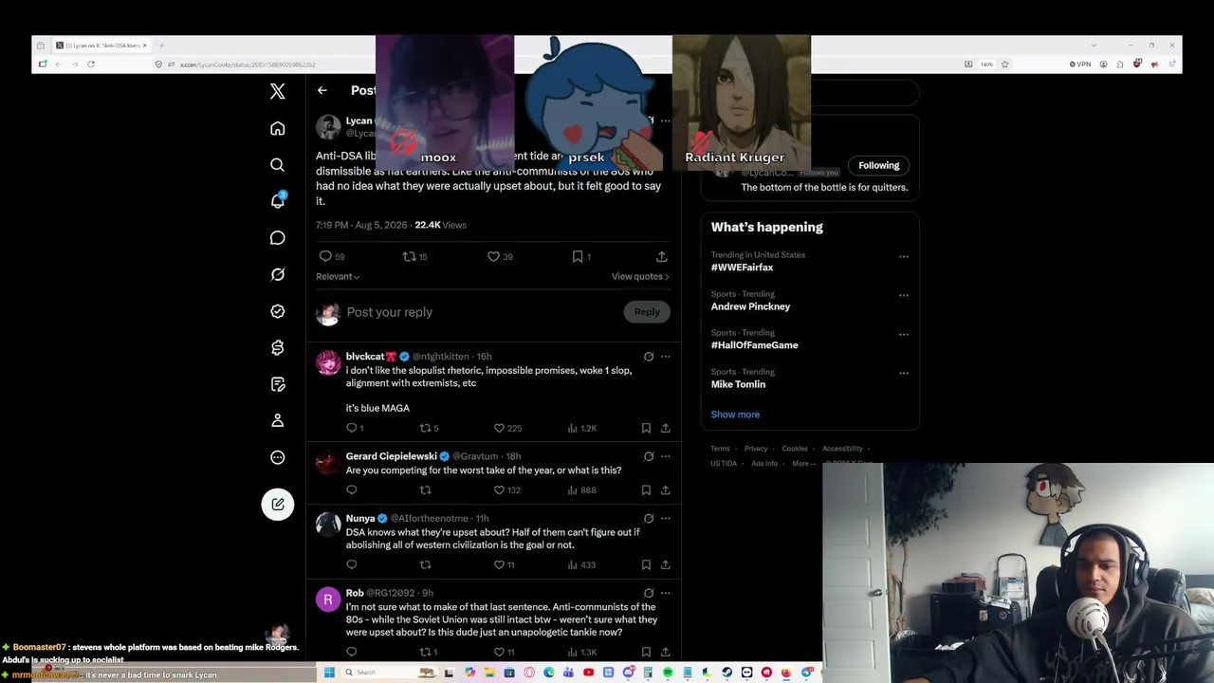The image size is (1214, 683).
Task: Open the Accessibility footer link
Action: (x=842, y=449)
